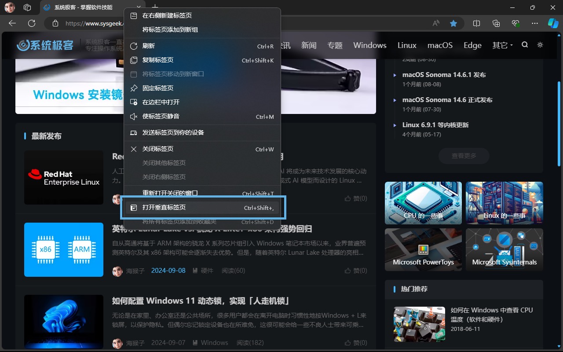Open the Copilot icon
The image size is (563, 352).
(553, 23)
